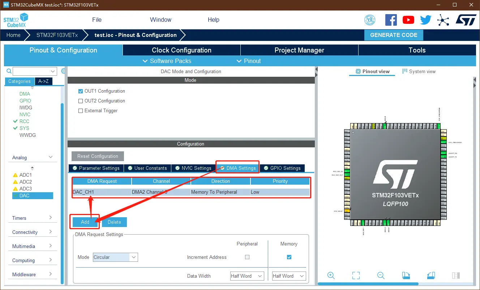
Task: Expand the Software Packs menu
Action: tap(167, 61)
